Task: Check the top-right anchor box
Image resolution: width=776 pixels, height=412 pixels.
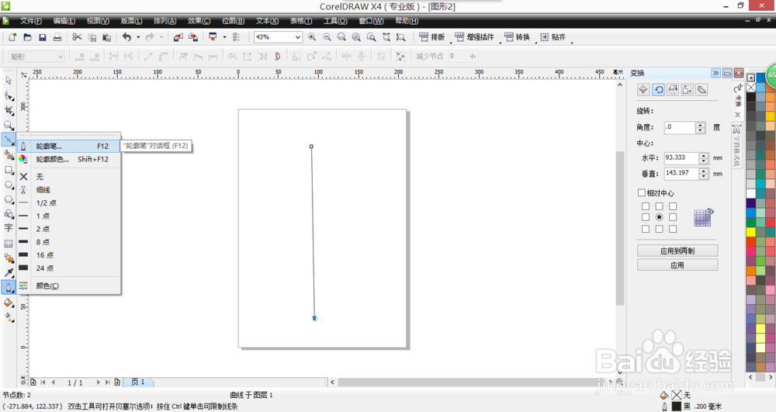Action: pyautogui.click(x=673, y=206)
